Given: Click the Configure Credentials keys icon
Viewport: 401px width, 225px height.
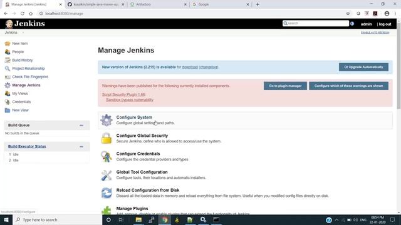Looking at the screenshot, I should point(107,156).
